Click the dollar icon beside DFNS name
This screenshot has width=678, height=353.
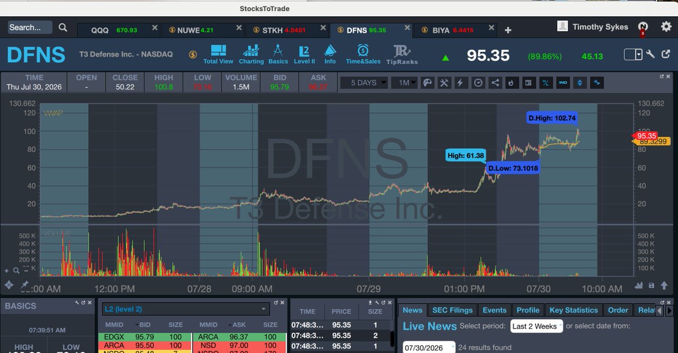tap(193, 55)
